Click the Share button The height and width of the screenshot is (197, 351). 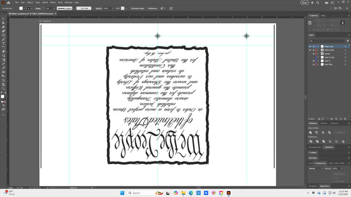pos(304,3)
